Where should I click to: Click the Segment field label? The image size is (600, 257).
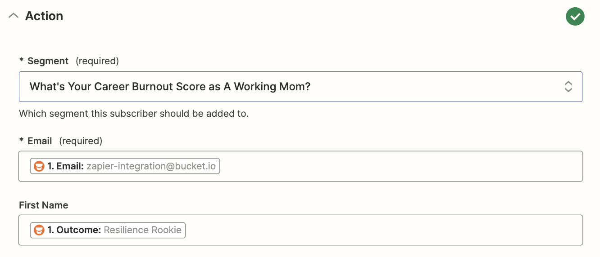click(x=48, y=61)
